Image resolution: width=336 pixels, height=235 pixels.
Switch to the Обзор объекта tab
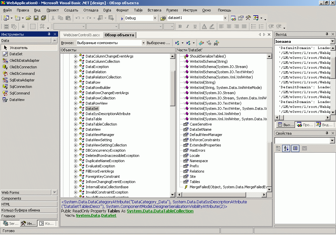[119, 35]
